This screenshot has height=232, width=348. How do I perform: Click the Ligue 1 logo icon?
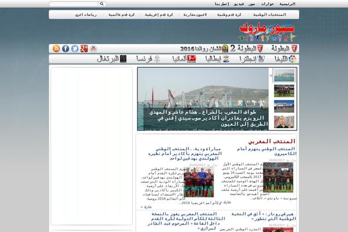click(x=157, y=59)
